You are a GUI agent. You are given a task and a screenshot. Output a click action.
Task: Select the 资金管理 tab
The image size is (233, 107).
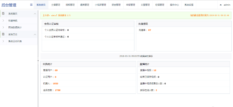point(116,5)
